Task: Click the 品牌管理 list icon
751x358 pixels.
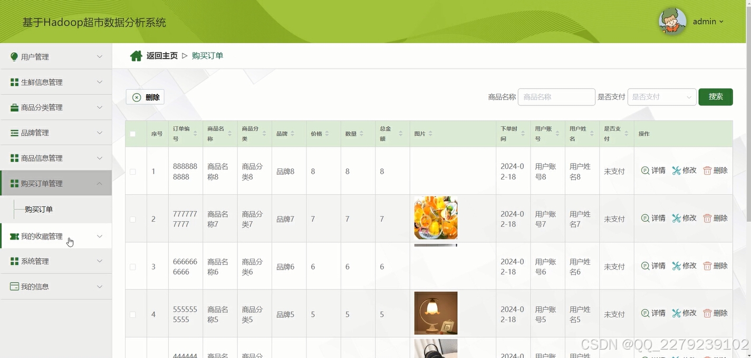Action: coord(14,133)
